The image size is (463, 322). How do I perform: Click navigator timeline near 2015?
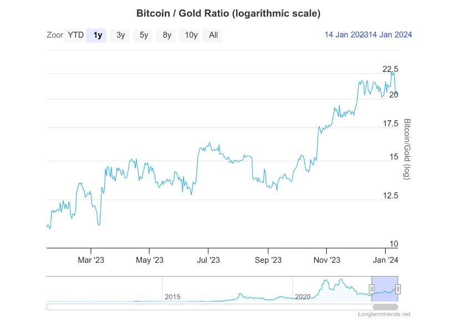coord(172,297)
